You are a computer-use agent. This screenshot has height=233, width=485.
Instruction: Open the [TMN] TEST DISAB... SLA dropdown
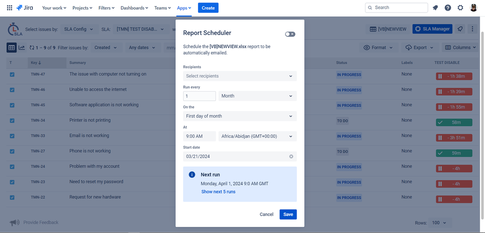click(x=141, y=30)
